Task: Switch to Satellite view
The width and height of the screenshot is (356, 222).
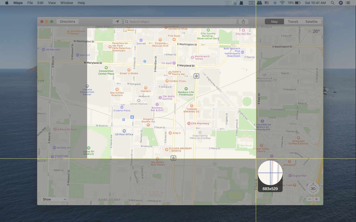Action: point(311,21)
